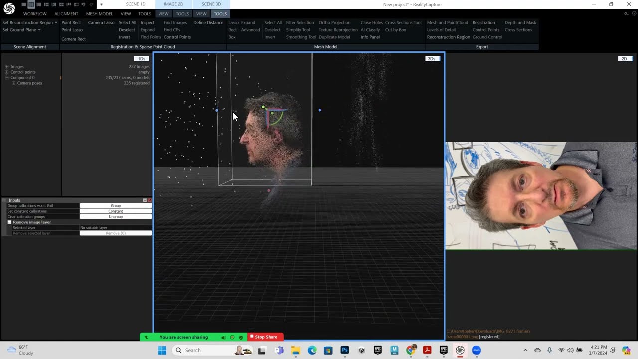Click Point Rect selection tool
This screenshot has width=638, height=359.
[x=71, y=22]
